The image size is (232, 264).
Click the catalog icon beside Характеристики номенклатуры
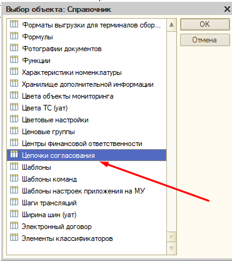point(14,71)
